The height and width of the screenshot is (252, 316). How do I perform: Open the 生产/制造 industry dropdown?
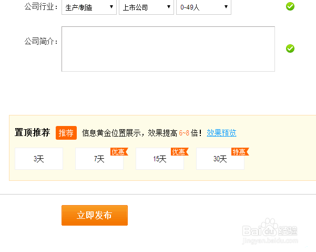pyautogui.click(x=89, y=7)
